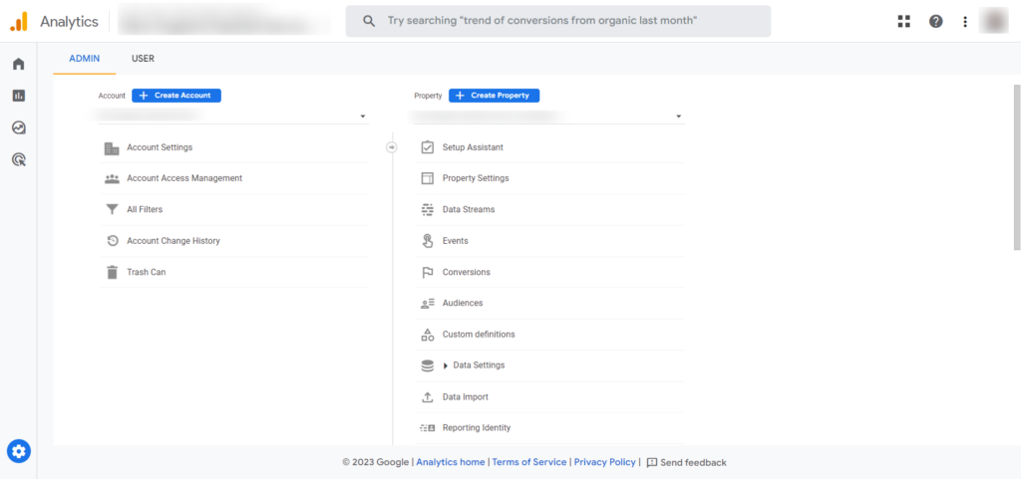Screen dimensions: 1021x479
Task: Open the Privacy Policy link
Action: [x=604, y=462]
